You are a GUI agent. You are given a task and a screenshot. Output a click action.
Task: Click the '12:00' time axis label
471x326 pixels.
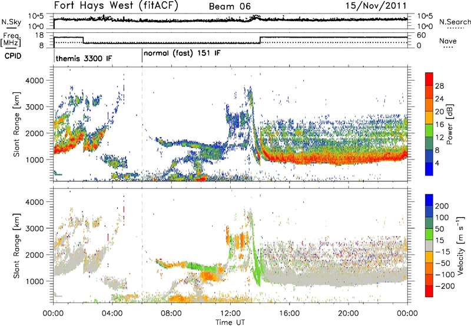coord(230,314)
